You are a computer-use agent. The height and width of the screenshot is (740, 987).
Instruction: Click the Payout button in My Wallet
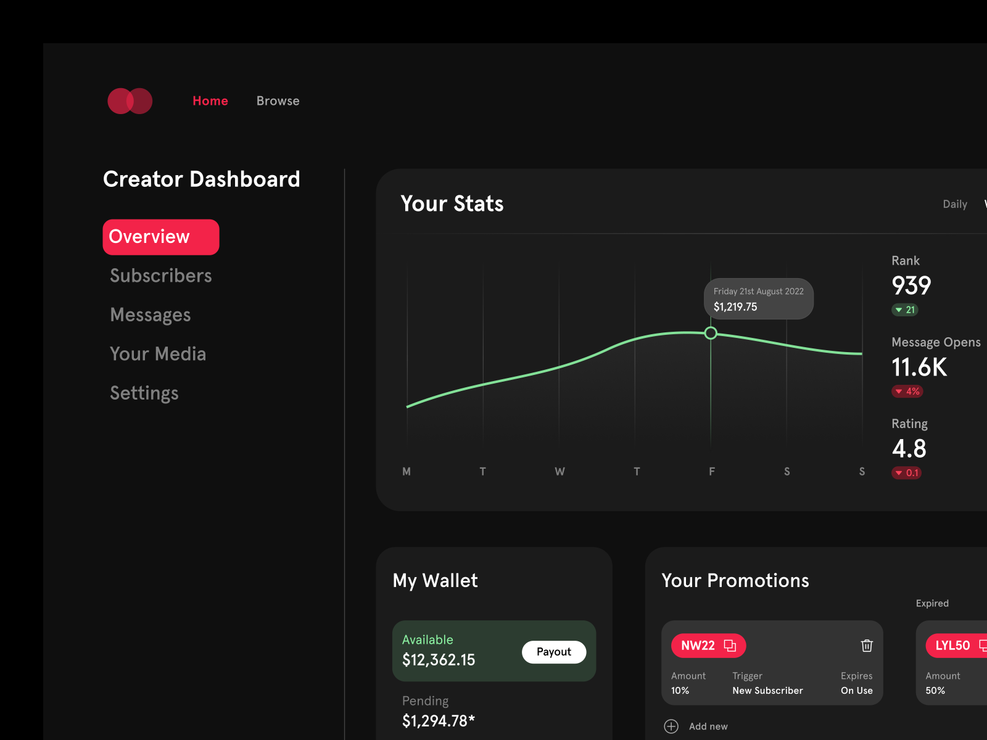pyautogui.click(x=554, y=652)
